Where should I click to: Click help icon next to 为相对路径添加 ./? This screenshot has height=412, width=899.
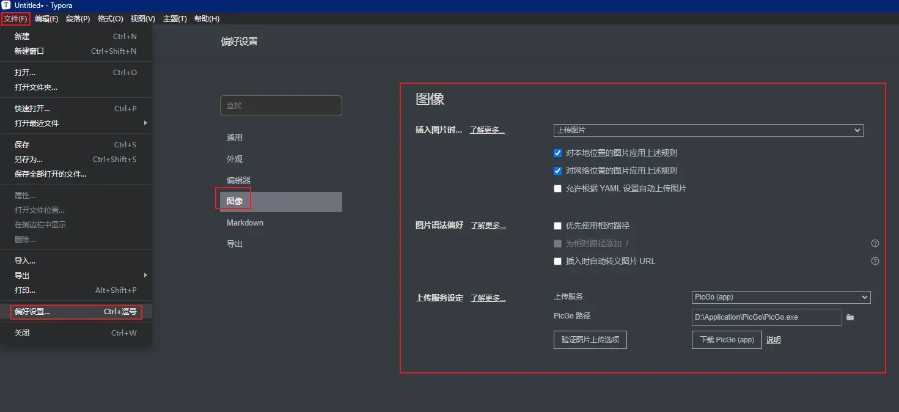[x=875, y=243]
